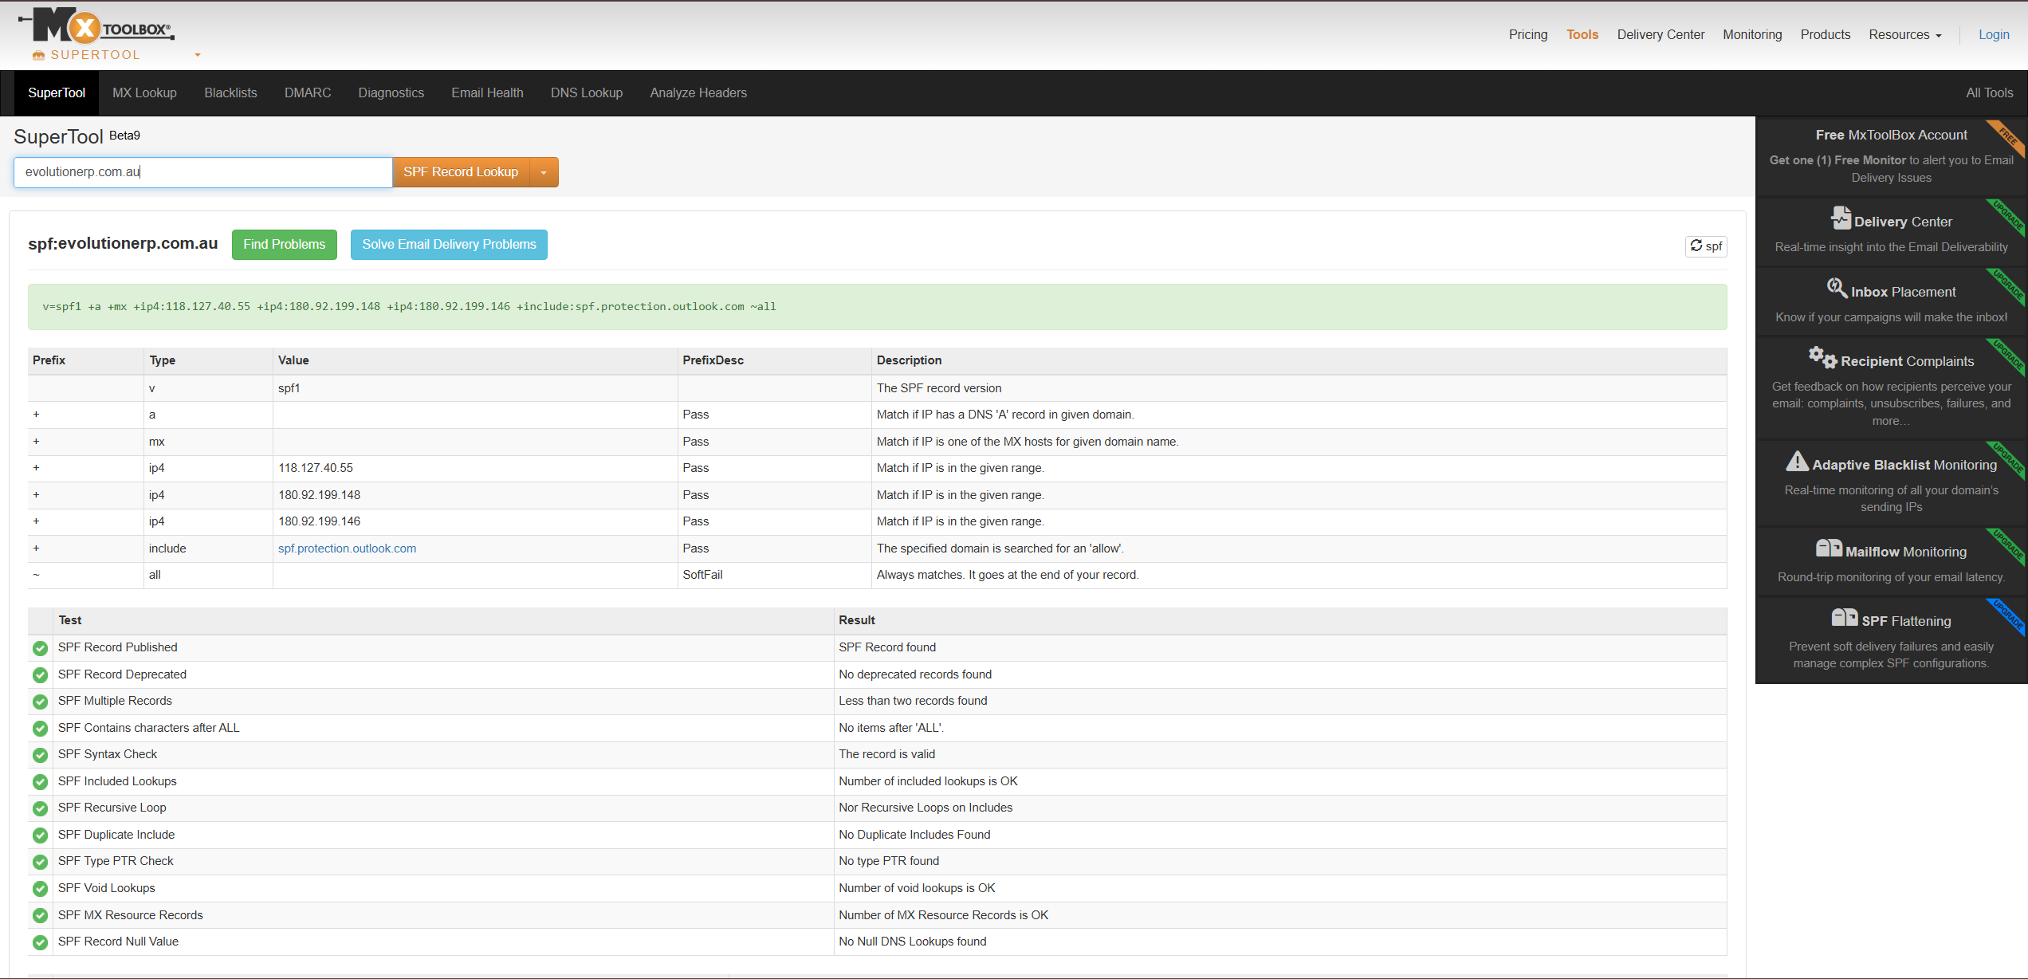Image resolution: width=2028 pixels, height=979 pixels.
Task: Click check icon for SPF Void Lookups
Action: (x=40, y=889)
